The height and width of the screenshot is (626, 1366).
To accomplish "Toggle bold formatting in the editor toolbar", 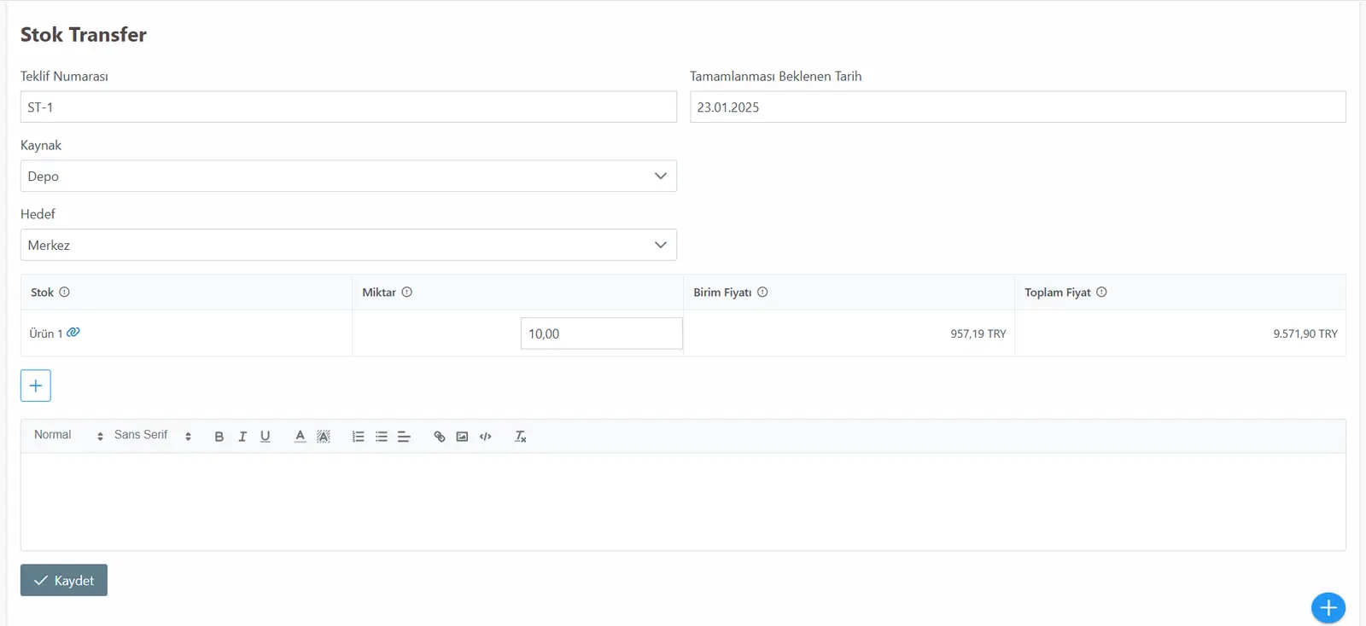I will click(219, 436).
